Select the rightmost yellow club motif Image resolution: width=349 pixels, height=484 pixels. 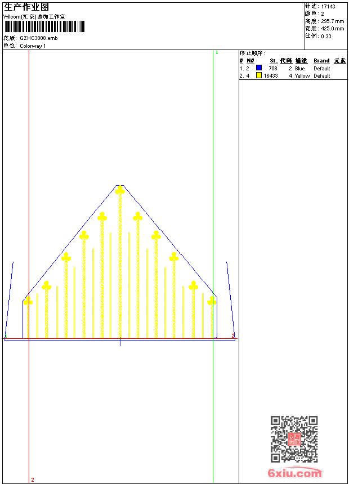tap(212, 301)
